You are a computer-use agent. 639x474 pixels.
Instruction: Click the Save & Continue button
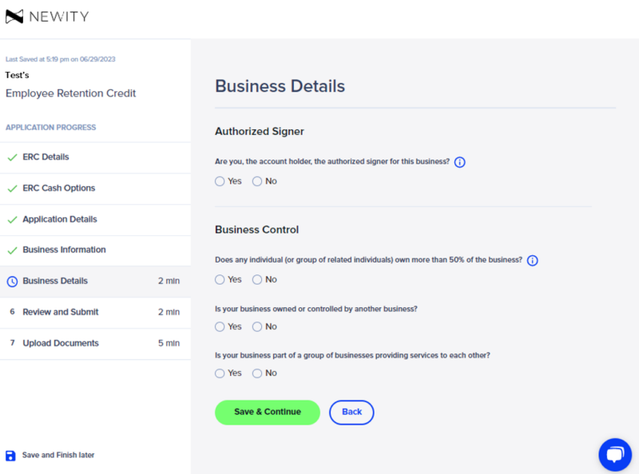[267, 412]
